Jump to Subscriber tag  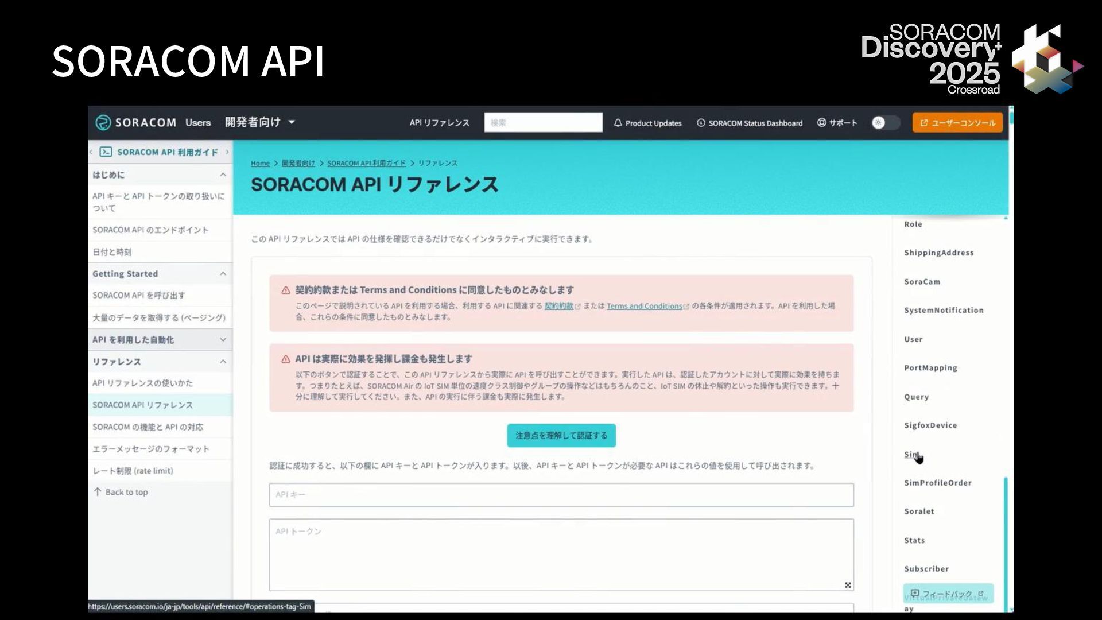[926, 569]
